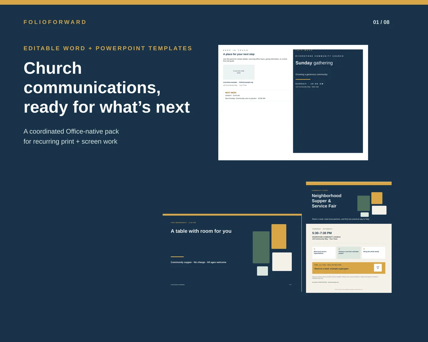This screenshot has width=428, height=342.
Task: Click the KEEP IN TOUCH label
Action: coord(235,50)
